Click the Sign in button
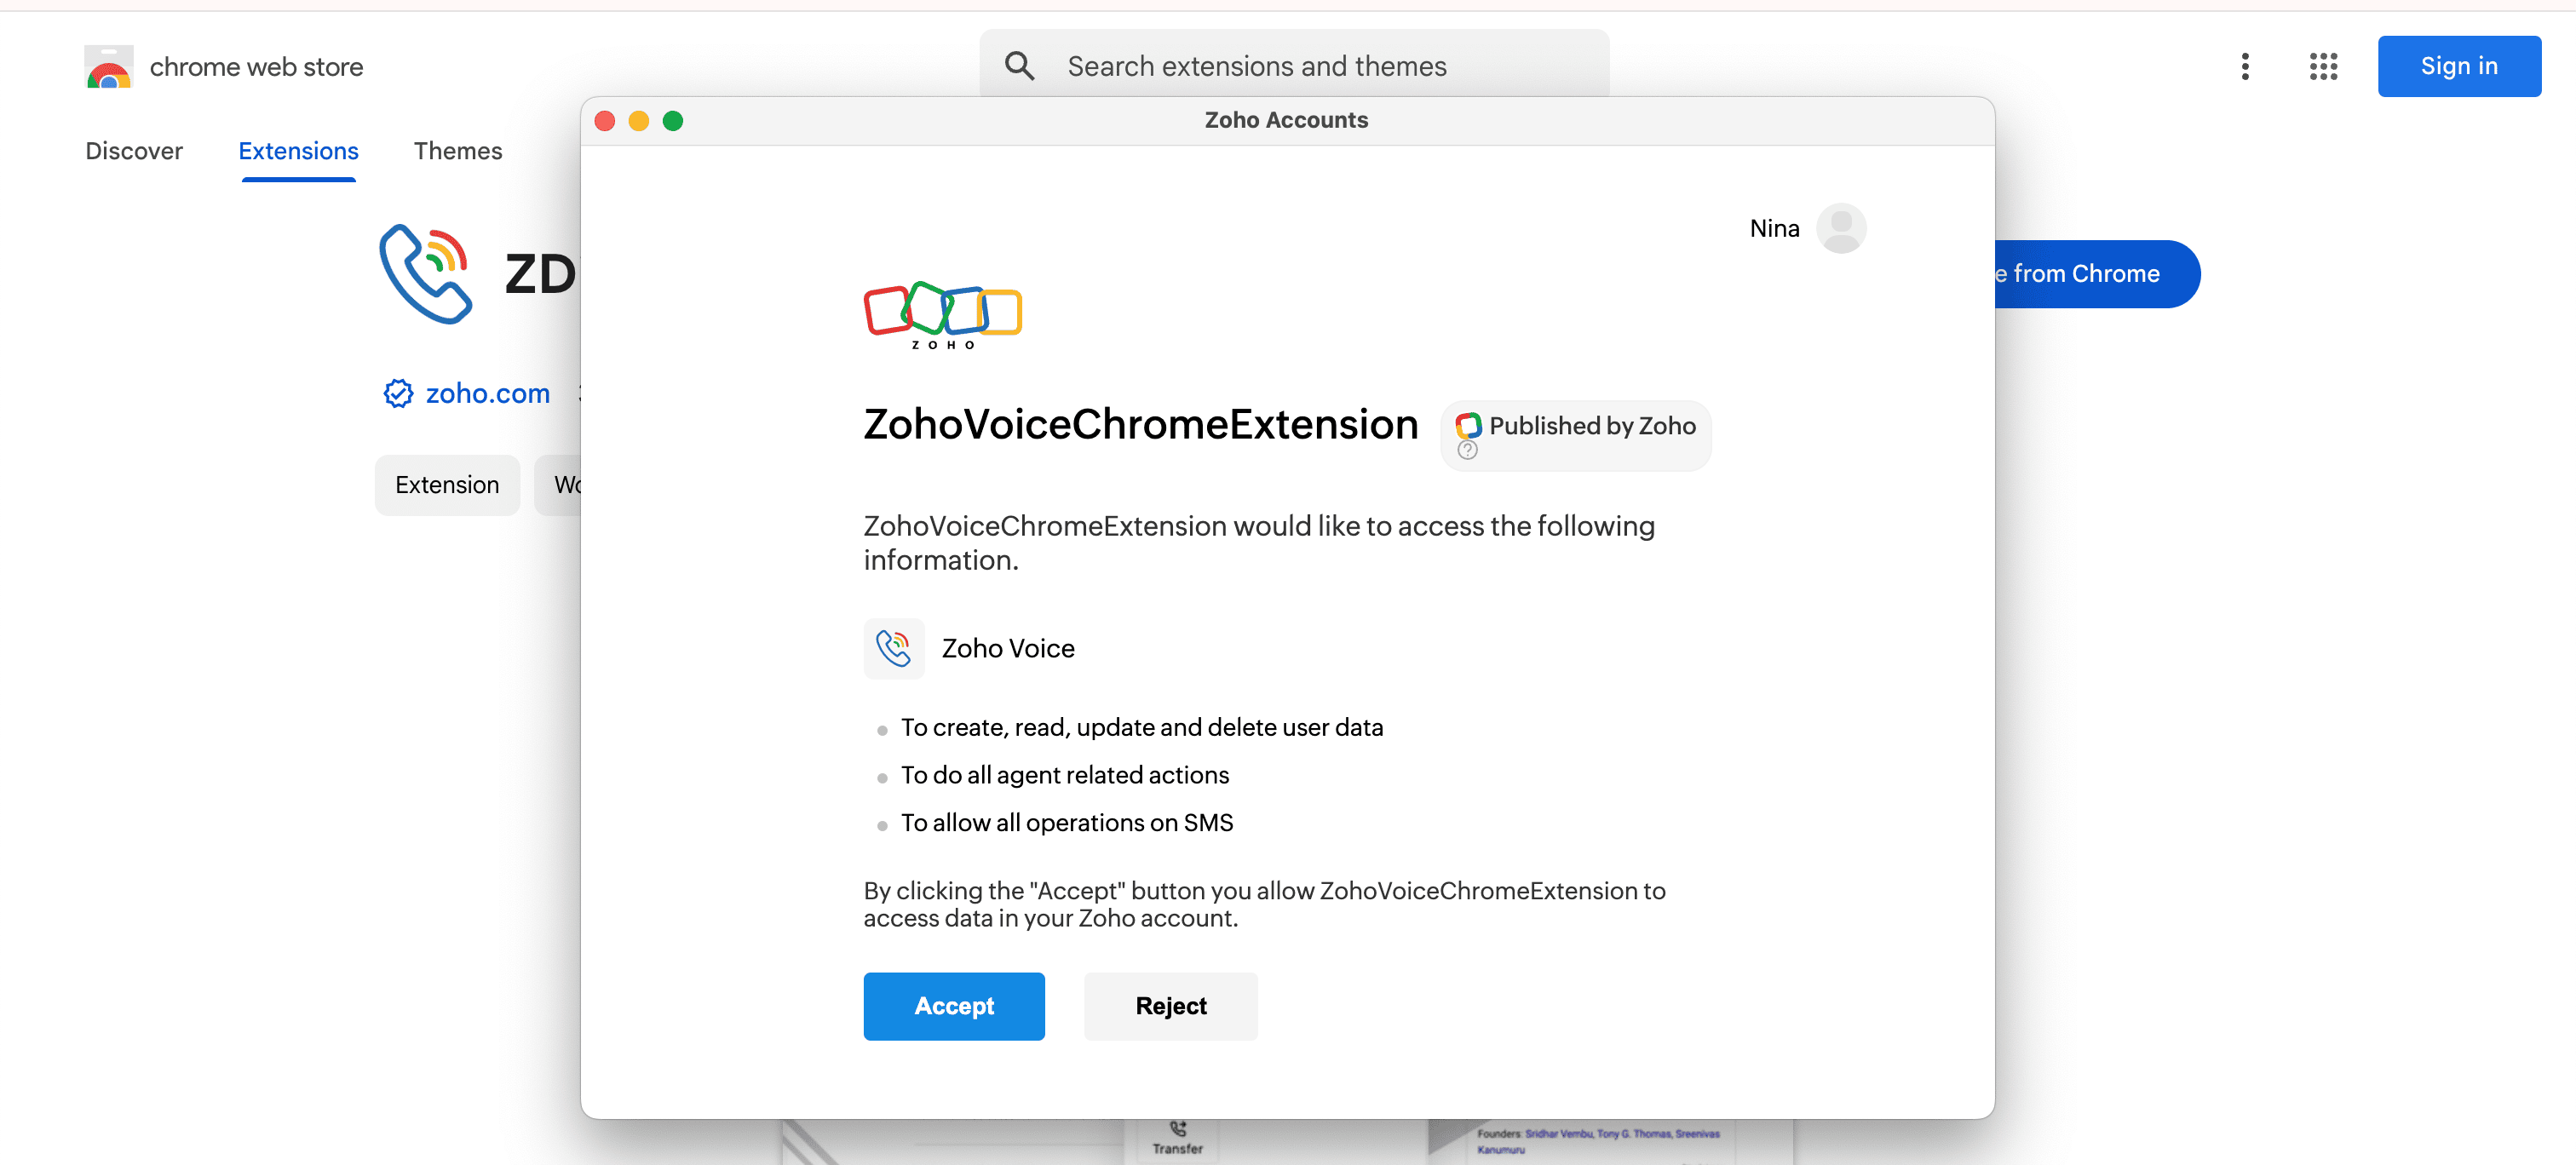Image resolution: width=2576 pixels, height=1165 pixels. [x=2459, y=66]
